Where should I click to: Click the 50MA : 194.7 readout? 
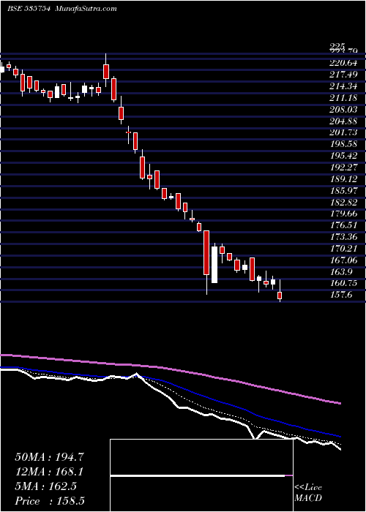(x=49, y=457)
